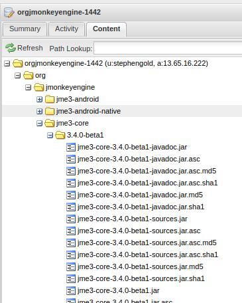Click the green Refresh arrows icon
Image resolution: width=242 pixels, height=303 pixels.
pyautogui.click(x=11, y=48)
